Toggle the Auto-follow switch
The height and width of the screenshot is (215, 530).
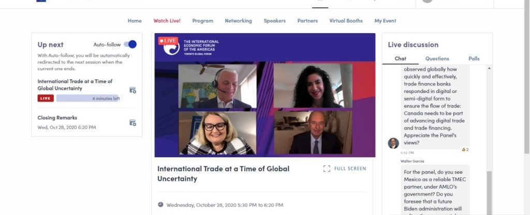[x=130, y=44]
